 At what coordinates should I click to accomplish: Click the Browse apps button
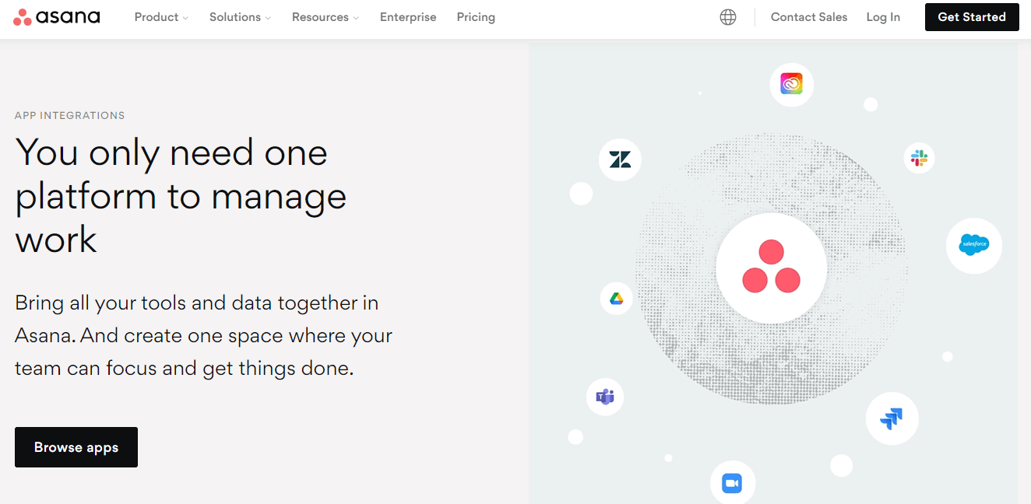click(x=76, y=447)
